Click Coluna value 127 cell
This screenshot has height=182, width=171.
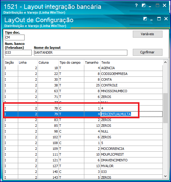click(48, 166)
